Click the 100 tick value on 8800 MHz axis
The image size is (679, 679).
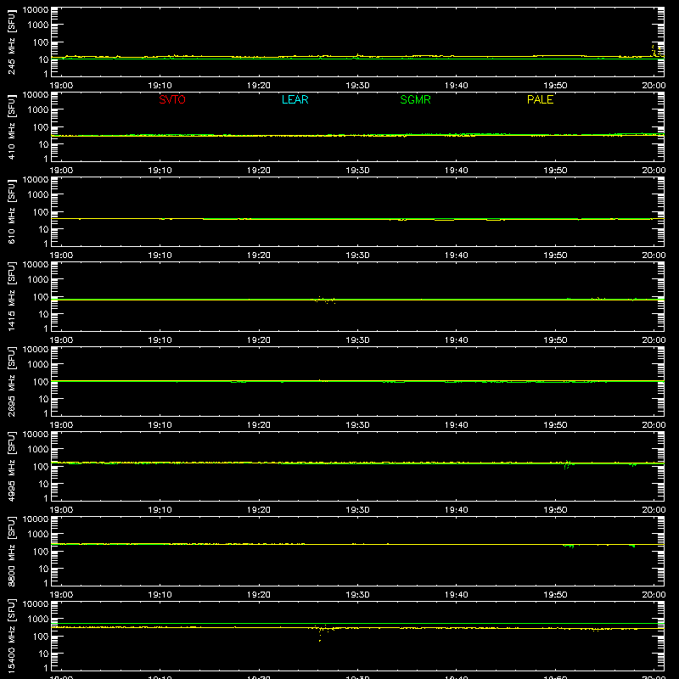41,551
